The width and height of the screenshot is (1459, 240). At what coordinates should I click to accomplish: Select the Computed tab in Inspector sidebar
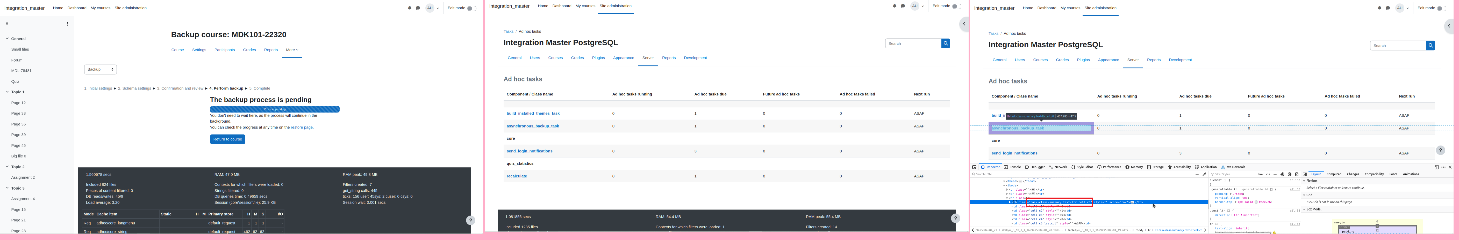(1334, 174)
